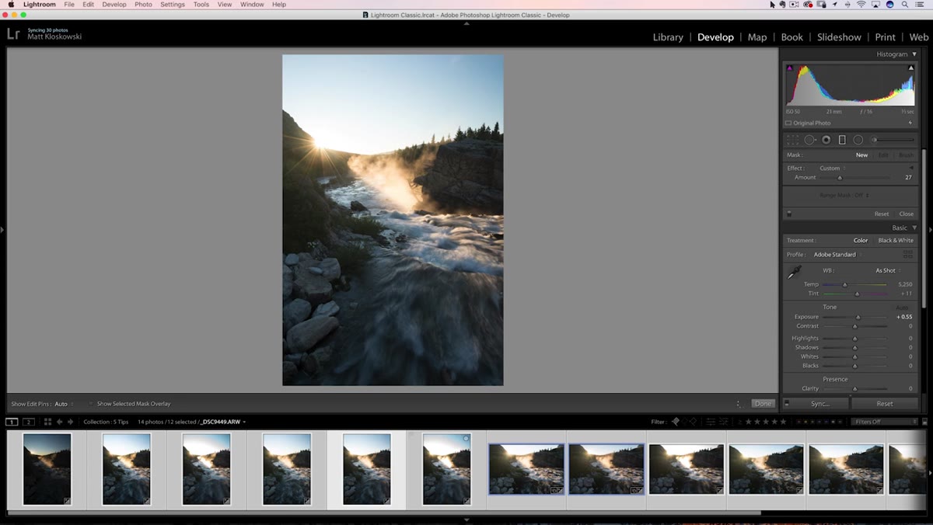Open the Wi-Fi status menu
Image resolution: width=933 pixels, height=525 pixels.
[x=861, y=5]
